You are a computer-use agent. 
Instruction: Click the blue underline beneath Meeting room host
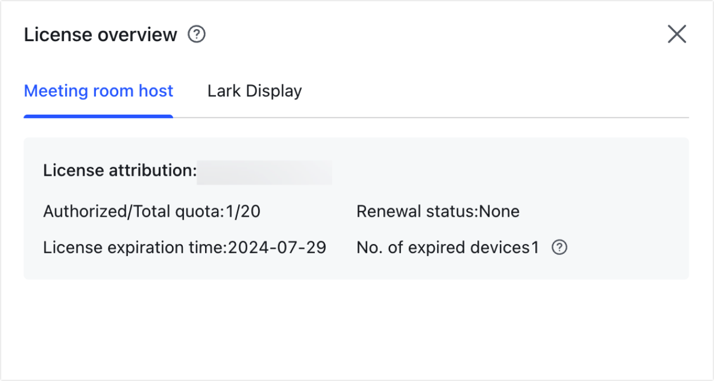[98, 116]
